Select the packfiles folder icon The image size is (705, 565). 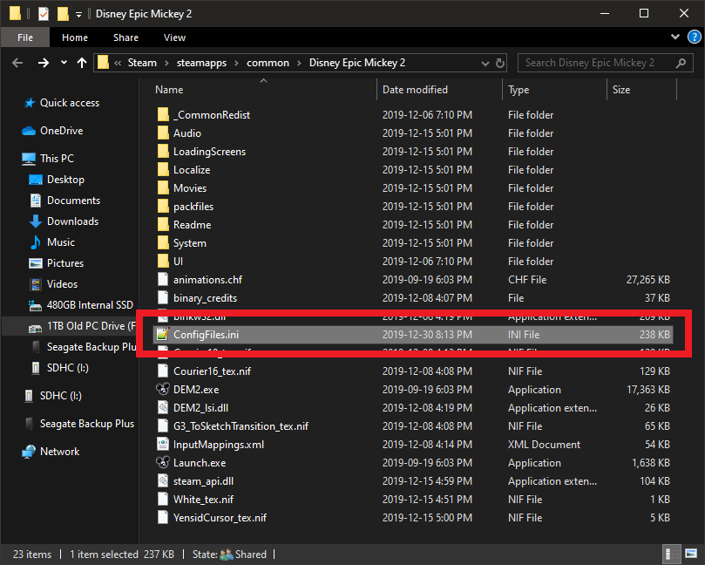click(x=163, y=206)
